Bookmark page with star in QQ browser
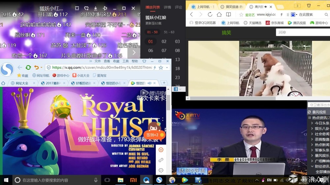Image resolution: width=330 pixels, height=185 pixels. pyautogui.click(x=241, y=14)
